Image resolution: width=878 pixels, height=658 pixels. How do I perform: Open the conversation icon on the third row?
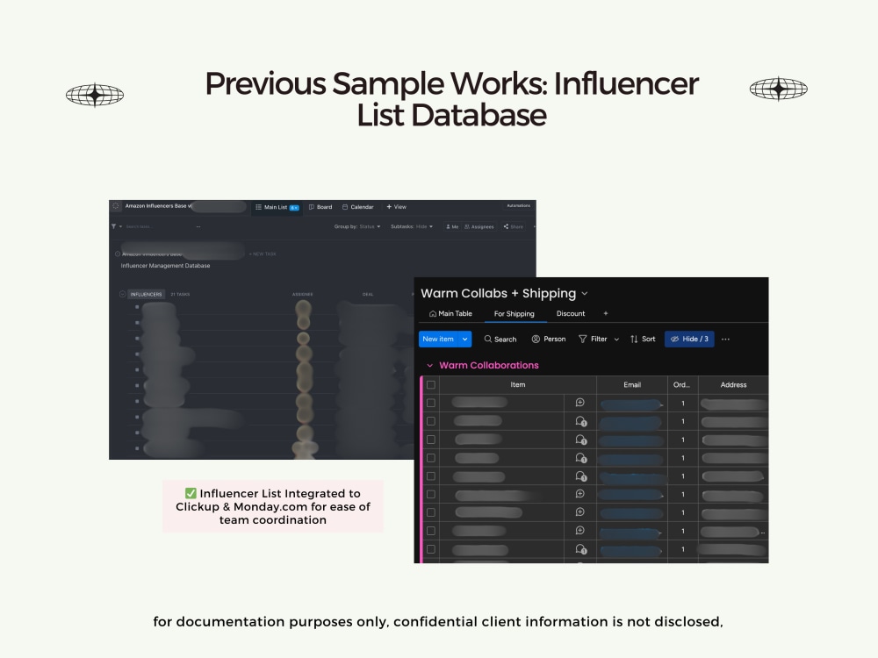coord(580,440)
